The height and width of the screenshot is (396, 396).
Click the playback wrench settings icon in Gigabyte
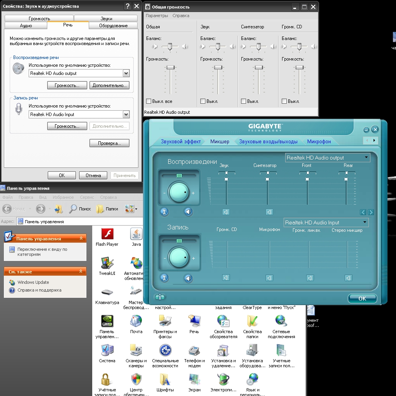click(164, 212)
